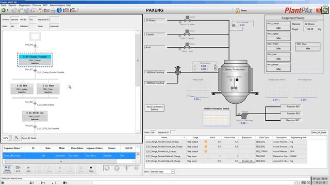This screenshot has height=185, width=330.
Task: Open the PR01_Heat equipment phase
Action: pos(278,57)
